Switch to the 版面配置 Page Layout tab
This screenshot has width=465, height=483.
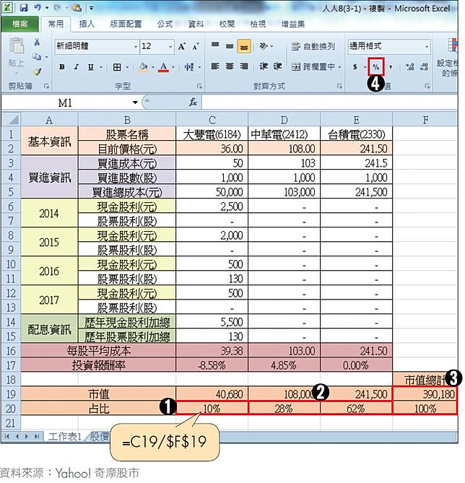[x=126, y=24]
